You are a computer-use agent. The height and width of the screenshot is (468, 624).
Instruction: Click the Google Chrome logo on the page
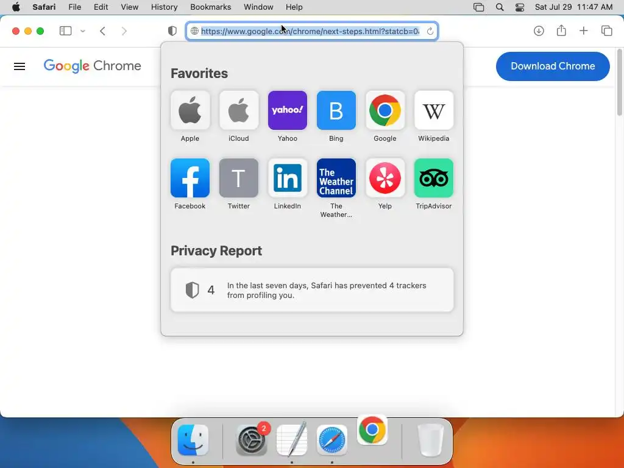coord(93,66)
